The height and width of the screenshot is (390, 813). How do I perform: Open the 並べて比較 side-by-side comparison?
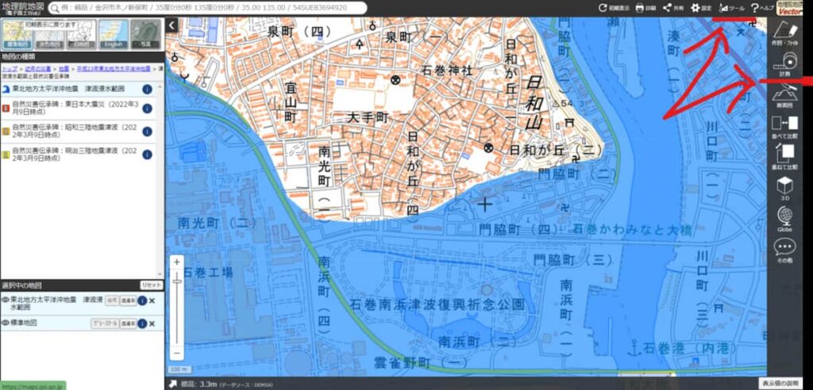784,128
